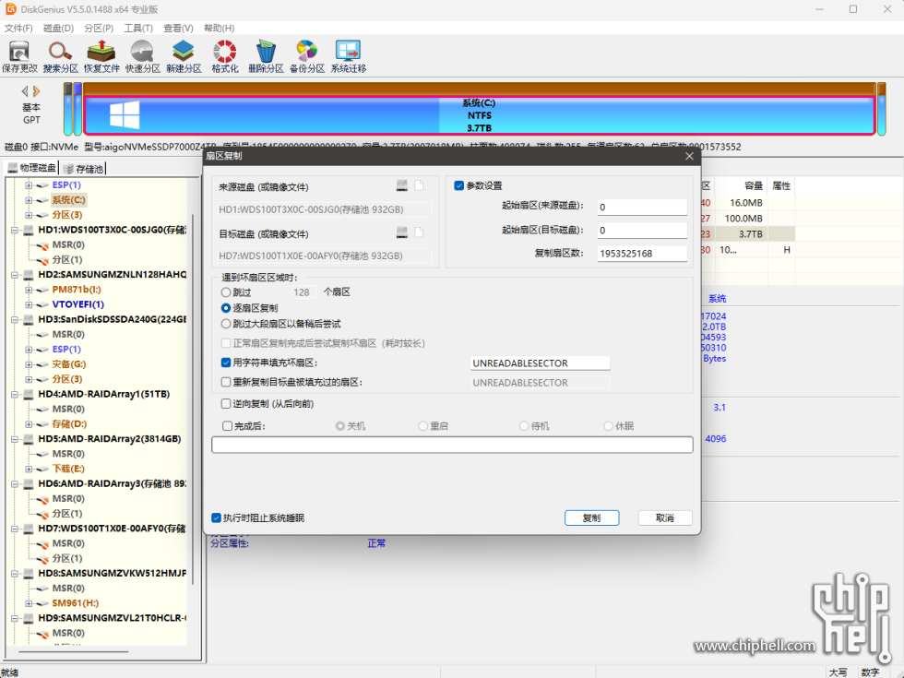
Task: Close the 扇区复制 dialog
Action: click(x=689, y=156)
